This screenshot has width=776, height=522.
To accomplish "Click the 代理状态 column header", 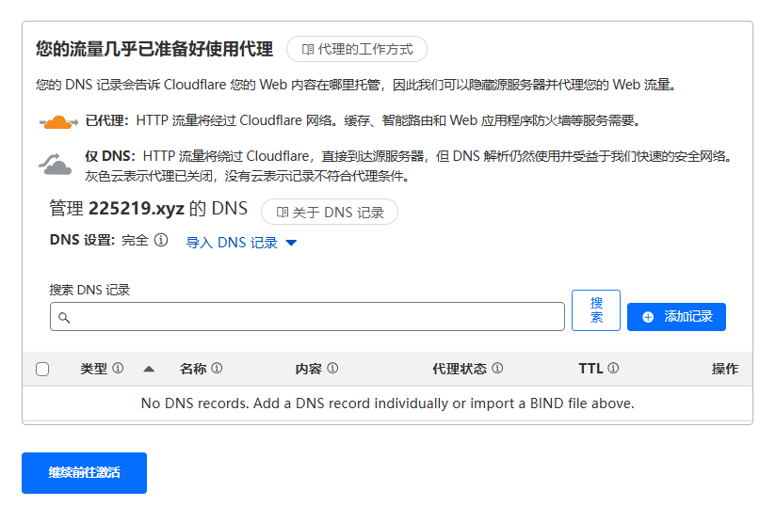I will point(460,369).
